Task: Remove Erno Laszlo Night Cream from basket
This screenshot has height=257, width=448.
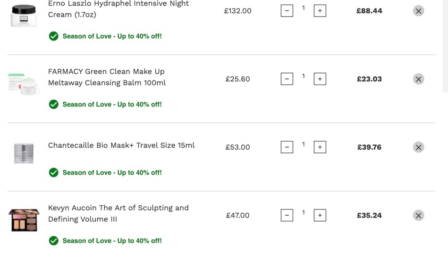Action: tap(418, 11)
